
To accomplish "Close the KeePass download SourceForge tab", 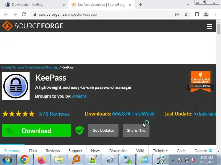I will [x=130, y=5].
